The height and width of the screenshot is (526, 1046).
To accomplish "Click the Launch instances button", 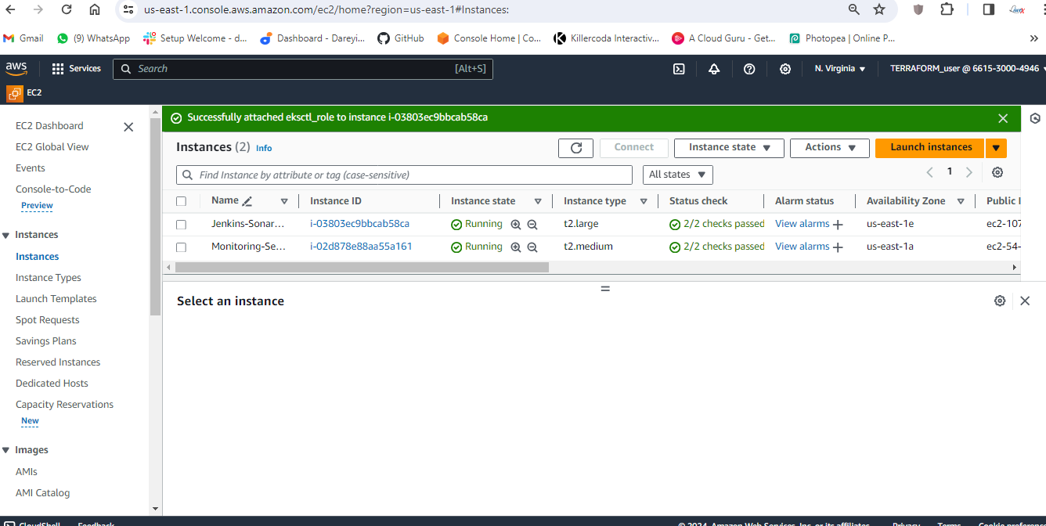I will [930, 148].
